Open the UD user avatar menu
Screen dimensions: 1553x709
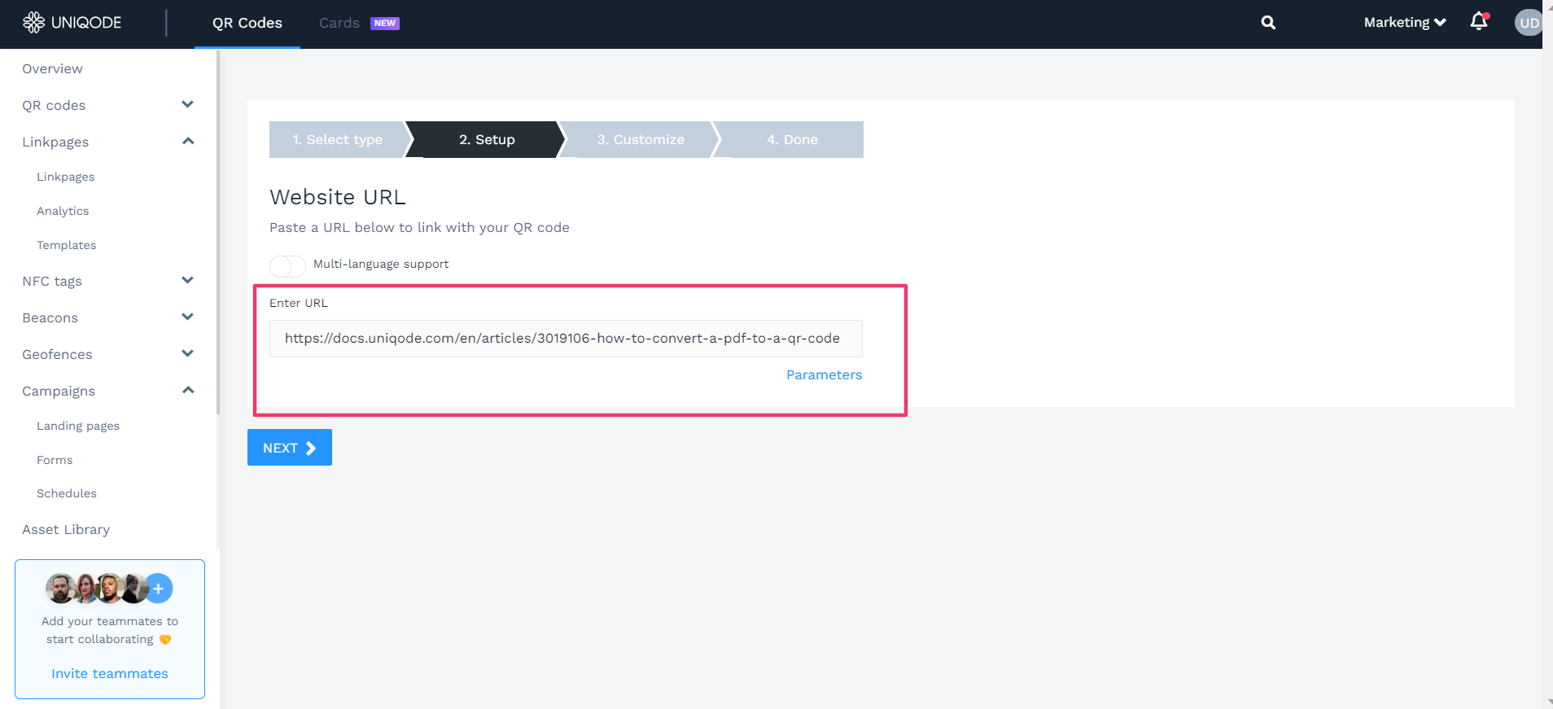point(1529,23)
